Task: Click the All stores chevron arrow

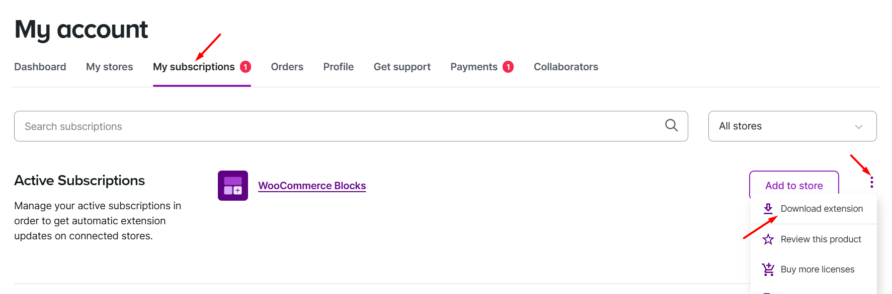Action: click(x=859, y=127)
